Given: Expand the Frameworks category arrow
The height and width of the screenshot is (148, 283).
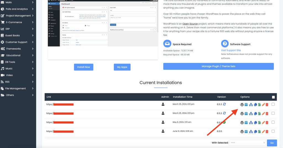Looking at the screenshot, I should coord(33,49).
